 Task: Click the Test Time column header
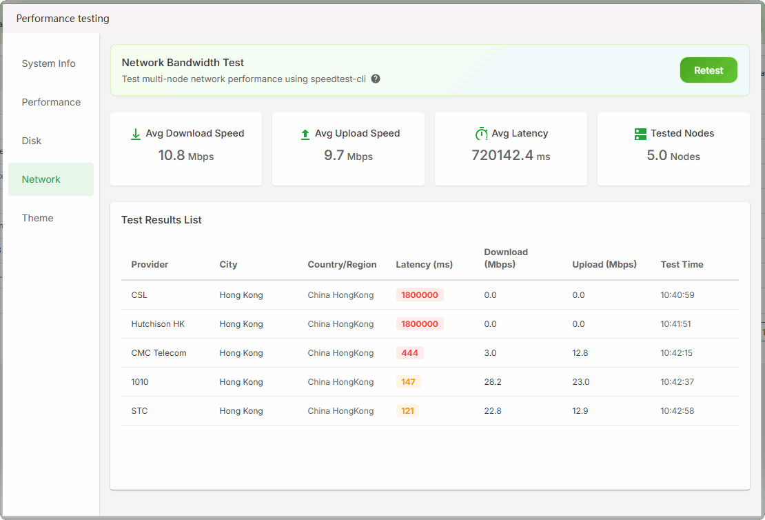(x=682, y=265)
